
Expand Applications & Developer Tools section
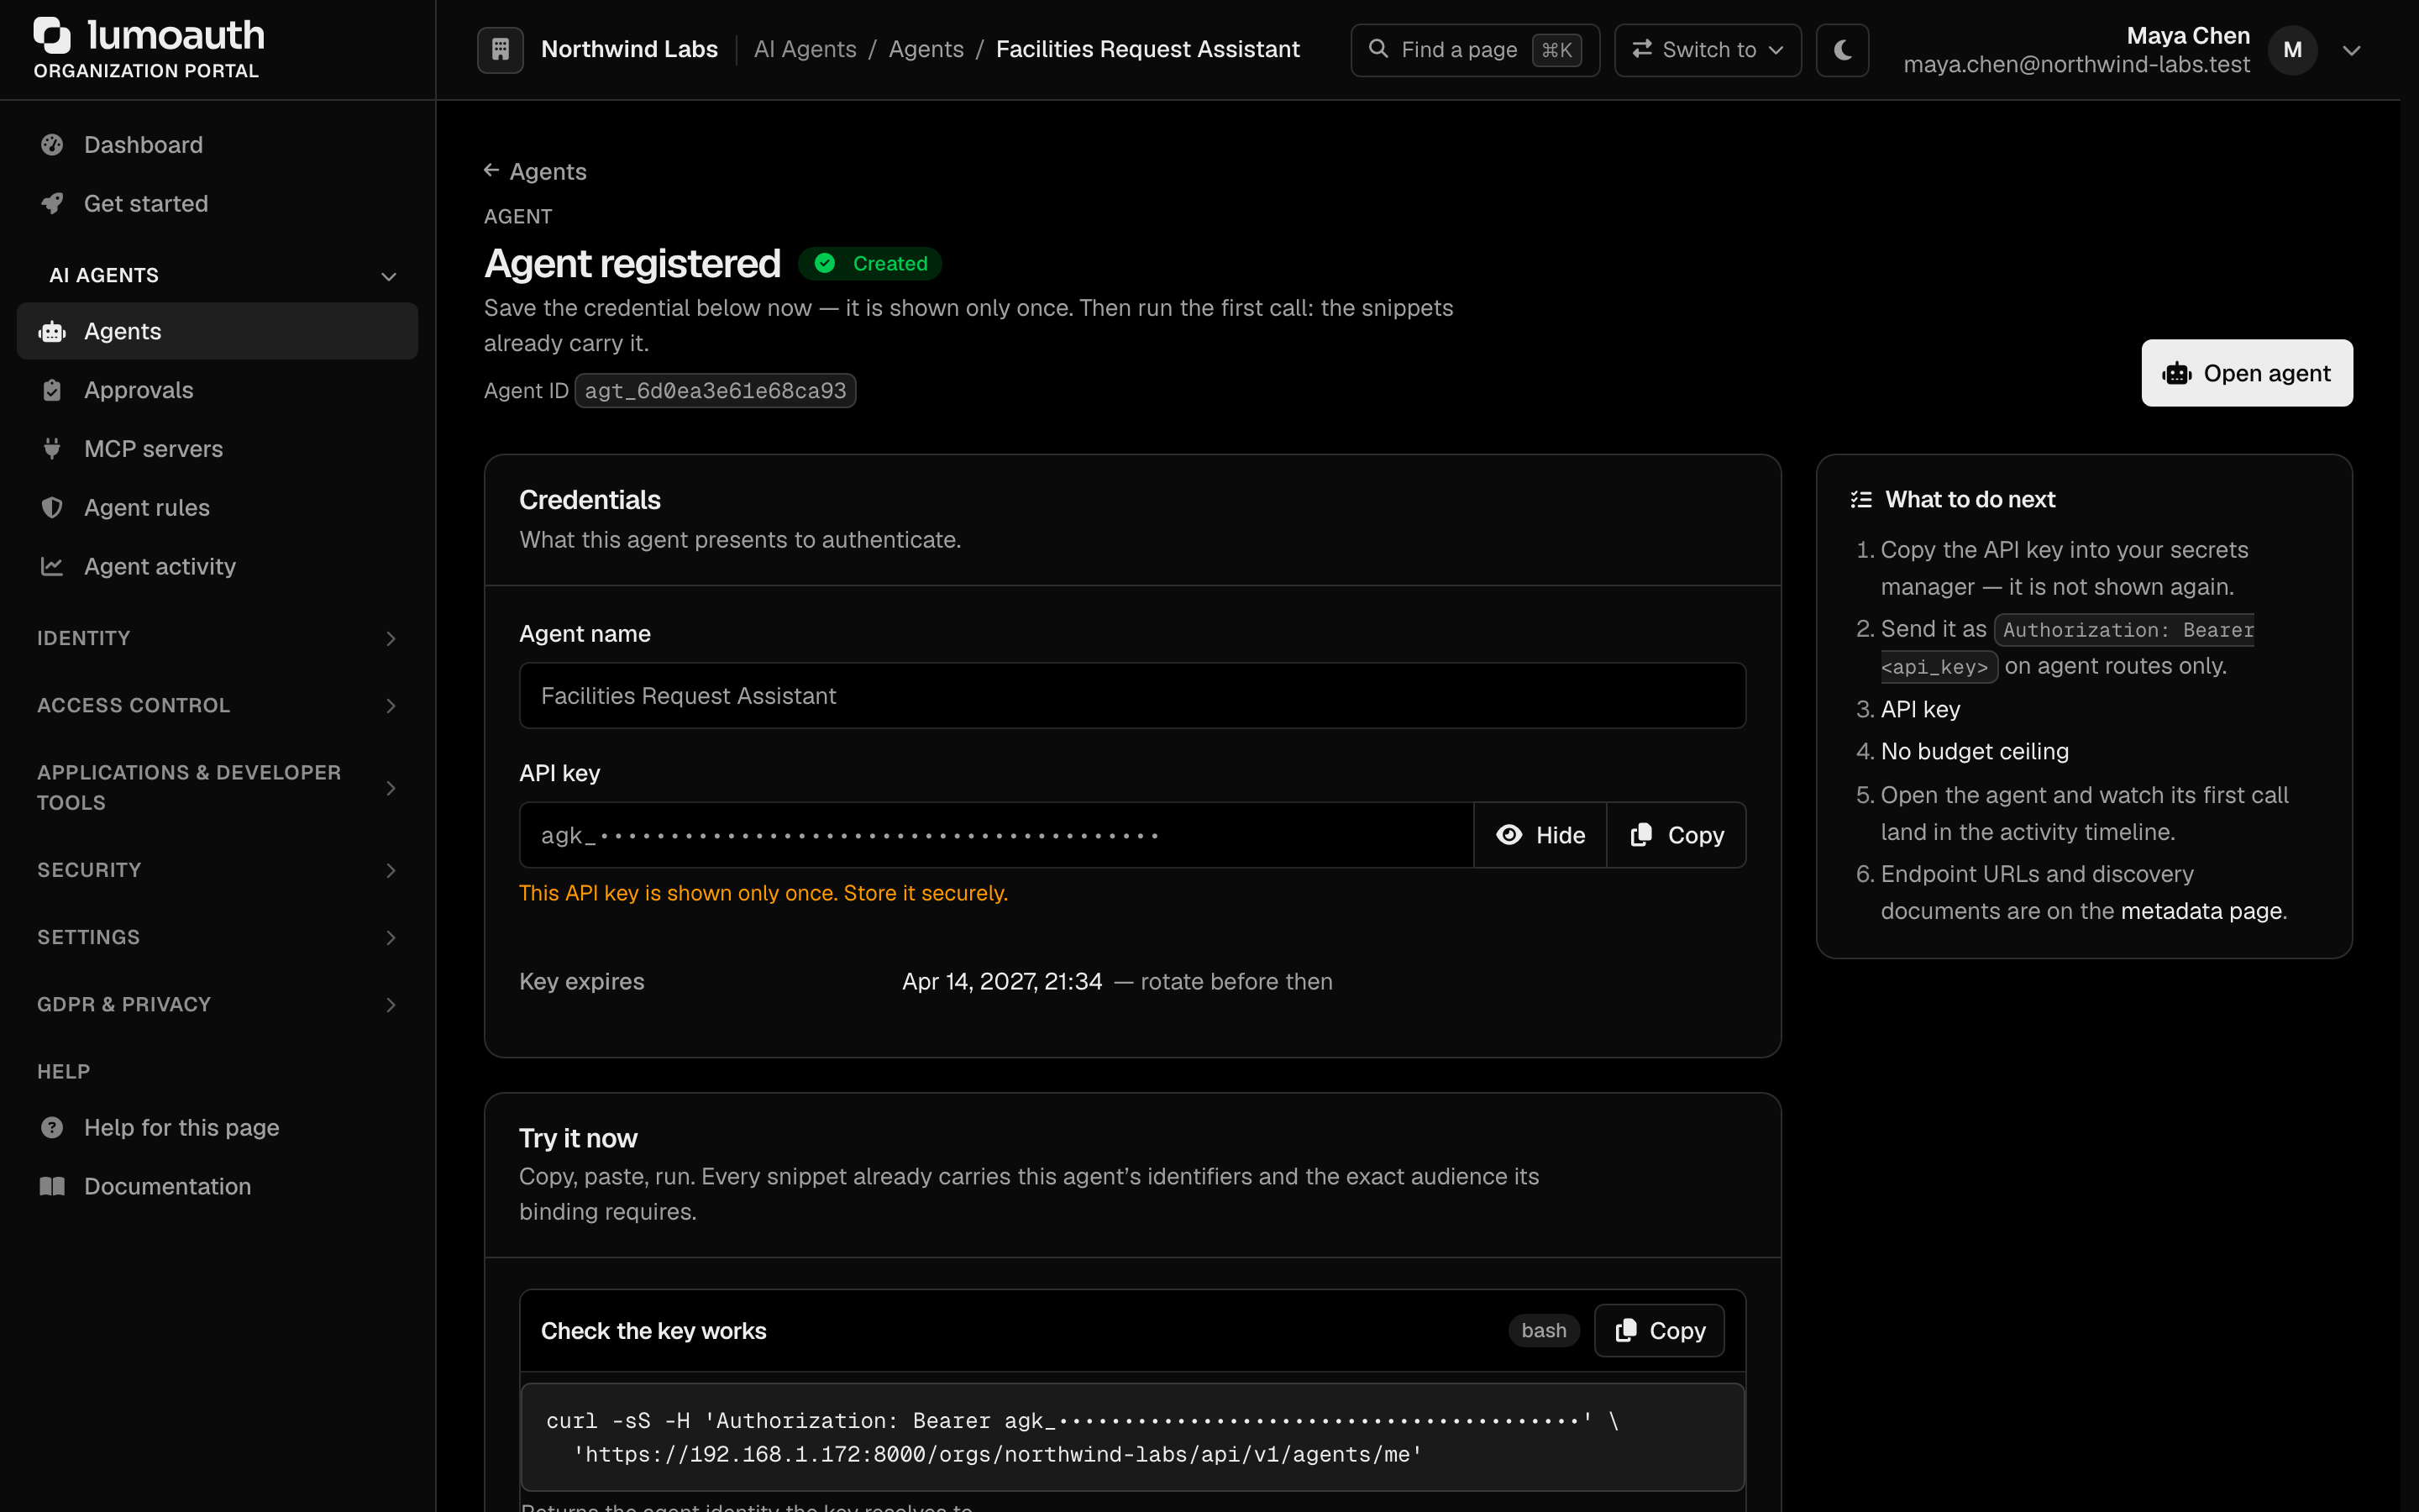(217, 788)
